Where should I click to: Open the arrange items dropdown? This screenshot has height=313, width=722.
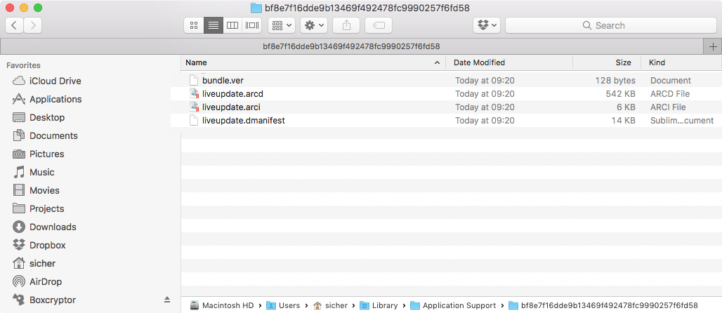point(281,25)
